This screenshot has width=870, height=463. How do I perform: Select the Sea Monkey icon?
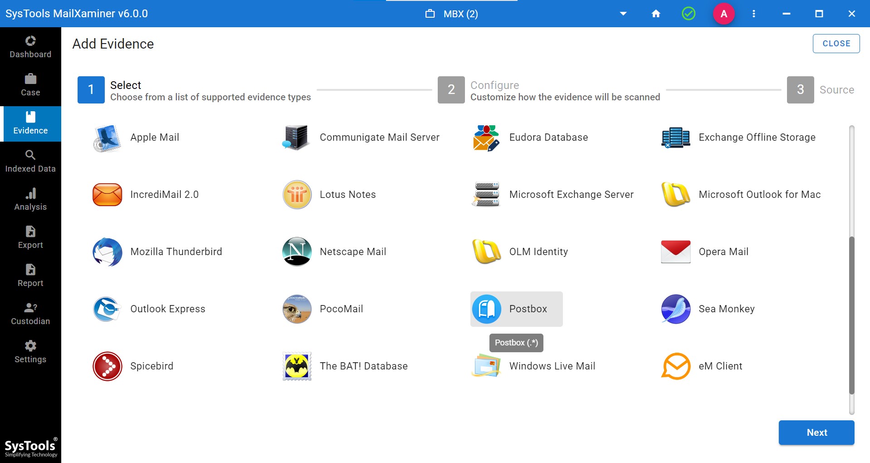676,309
